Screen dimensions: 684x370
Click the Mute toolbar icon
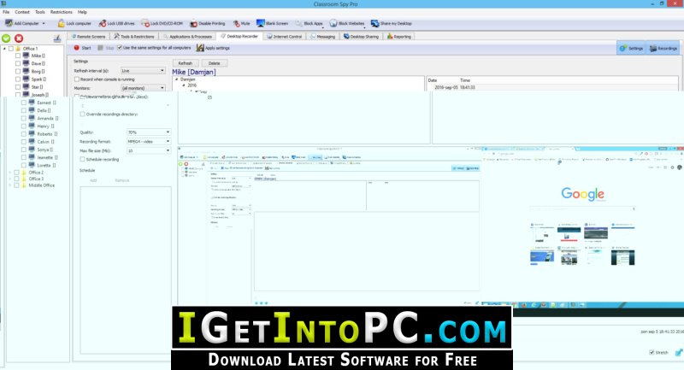[x=237, y=24]
